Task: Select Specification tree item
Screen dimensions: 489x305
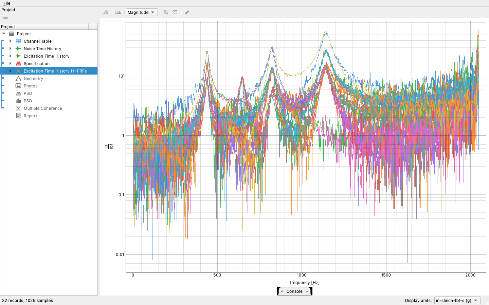Action: pyautogui.click(x=37, y=63)
